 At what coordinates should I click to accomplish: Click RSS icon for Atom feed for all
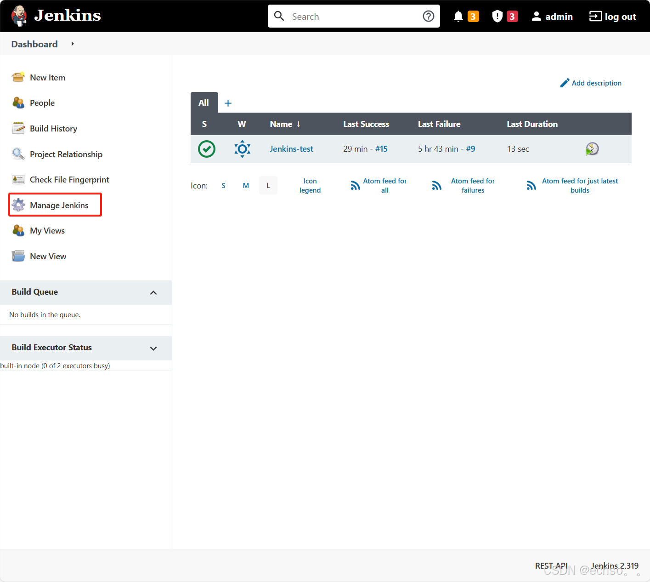pyautogui.click(x=355, y=185)
